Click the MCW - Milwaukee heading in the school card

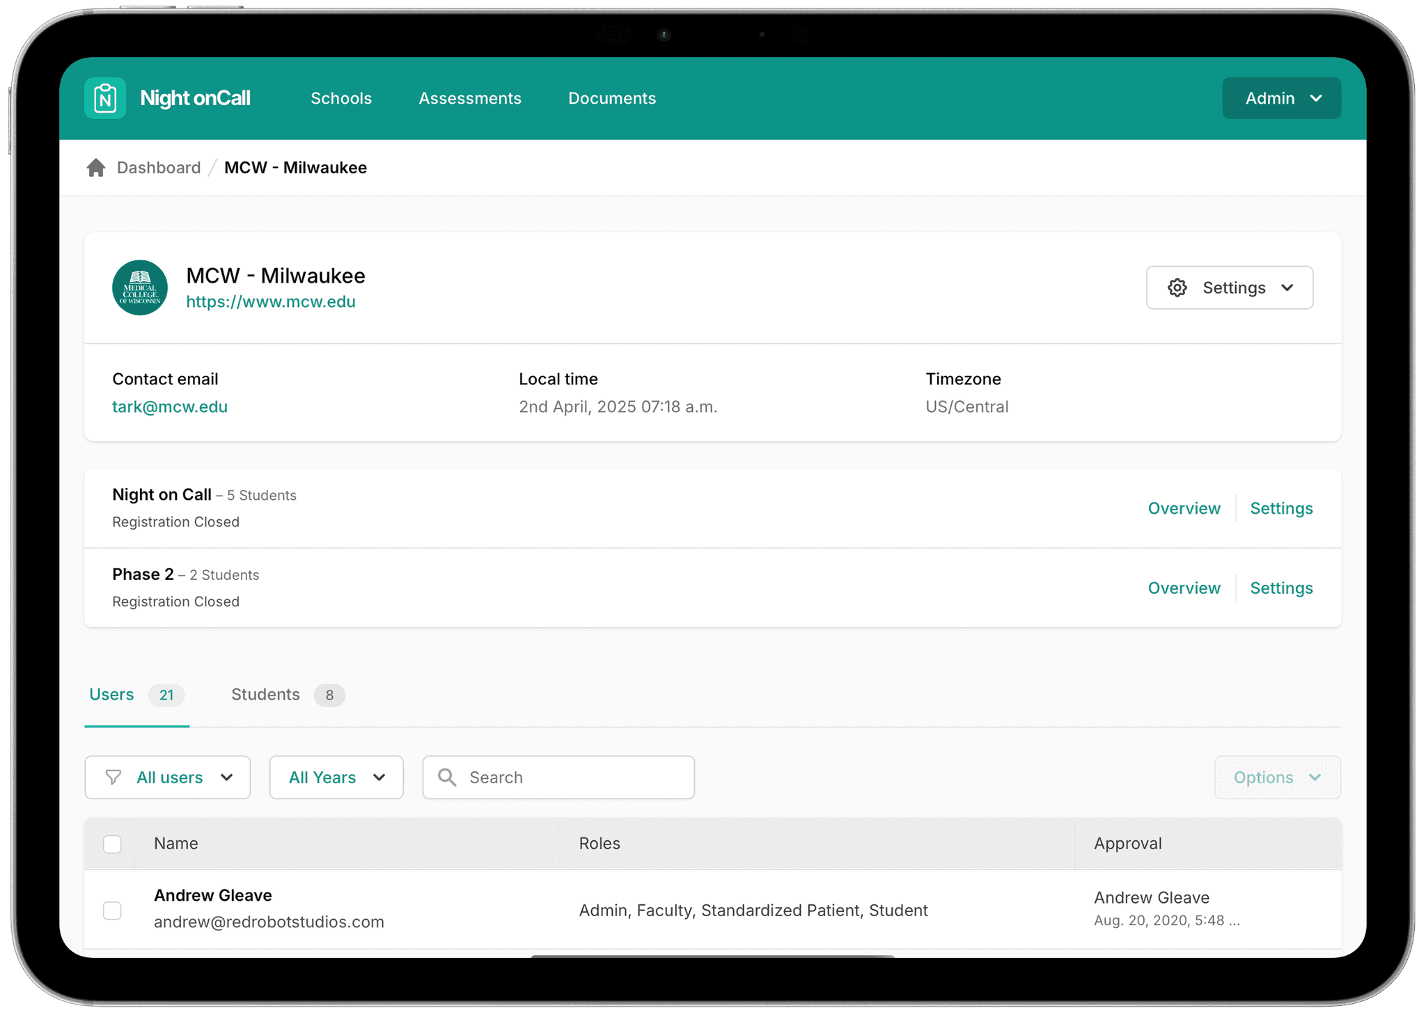[x=276, y=276]
